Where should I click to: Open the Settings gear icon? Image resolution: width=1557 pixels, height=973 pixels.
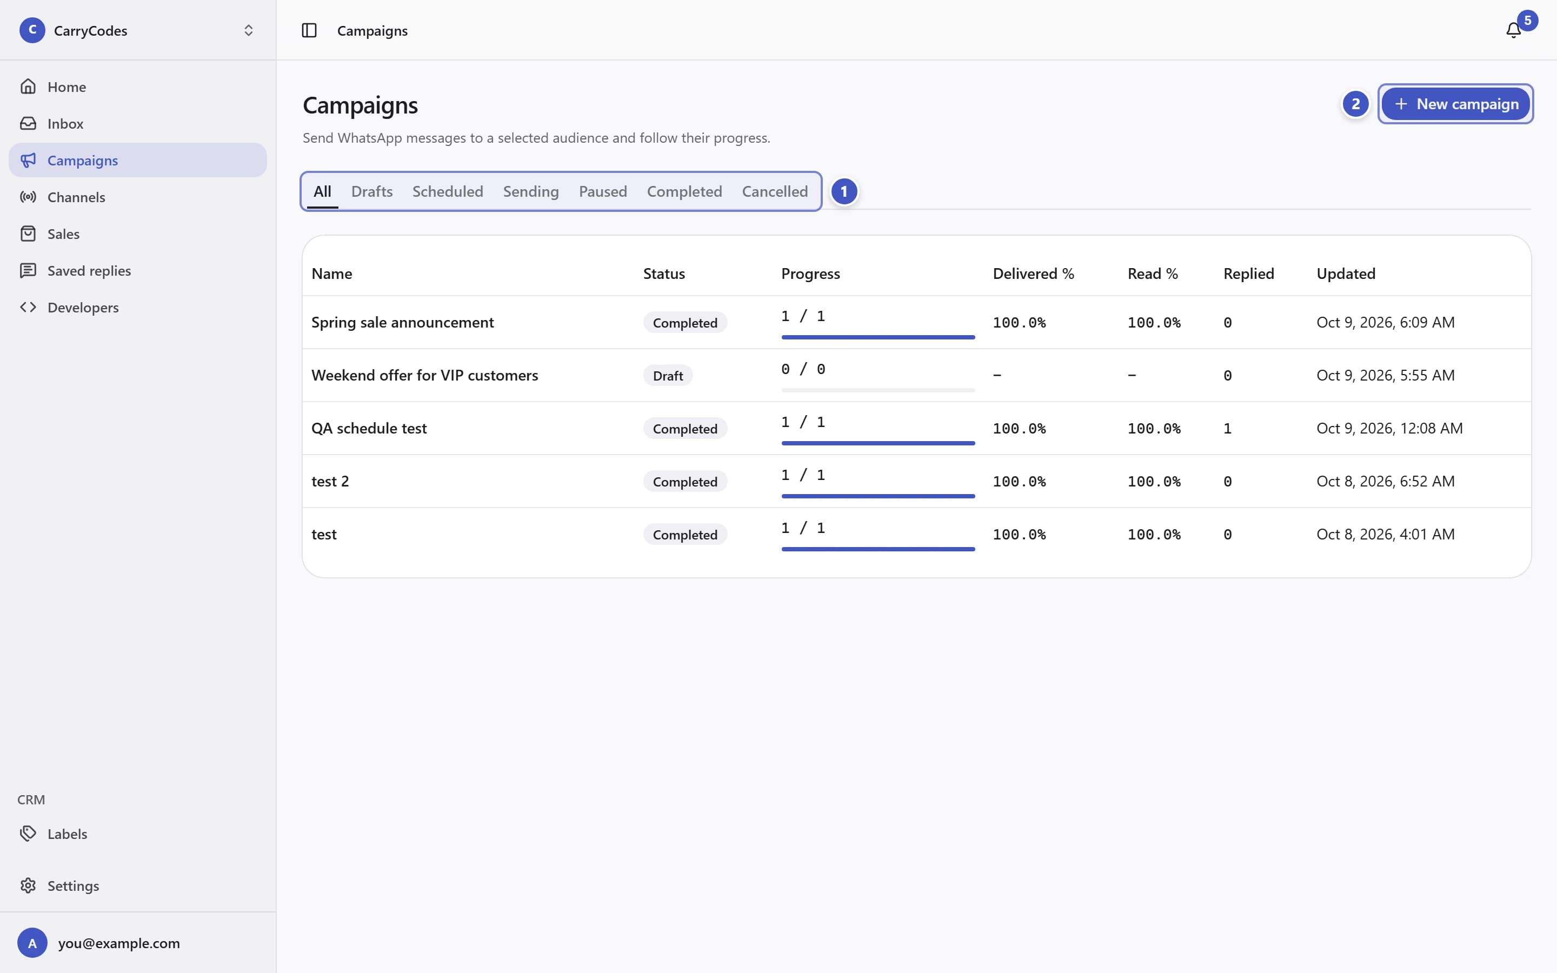pos(28,885)
